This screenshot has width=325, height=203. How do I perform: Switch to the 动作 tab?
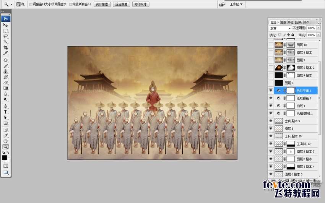[306, 22]
